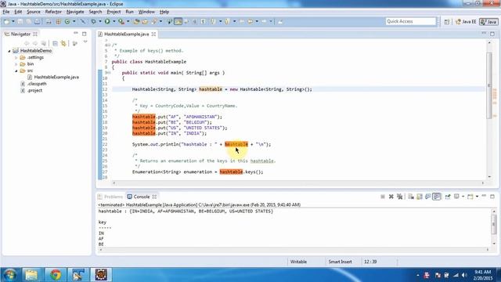Open dropdown next to New toolbar icon
Image resolution: width=501 pixels, height=282 pixels.
(13, 21)
